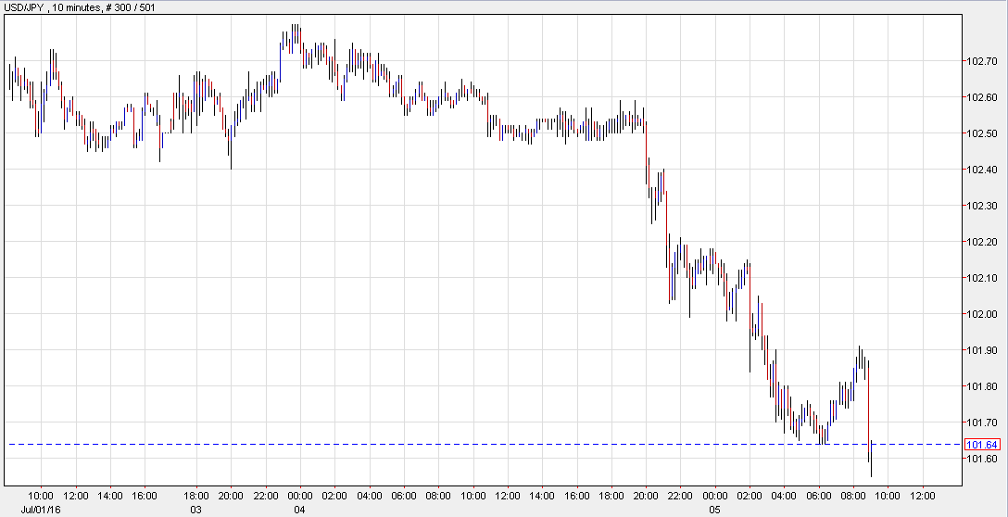Click the 00:00 label above date 05
The width and height of the screenshot is (1008, 517).
click(715, 496)
